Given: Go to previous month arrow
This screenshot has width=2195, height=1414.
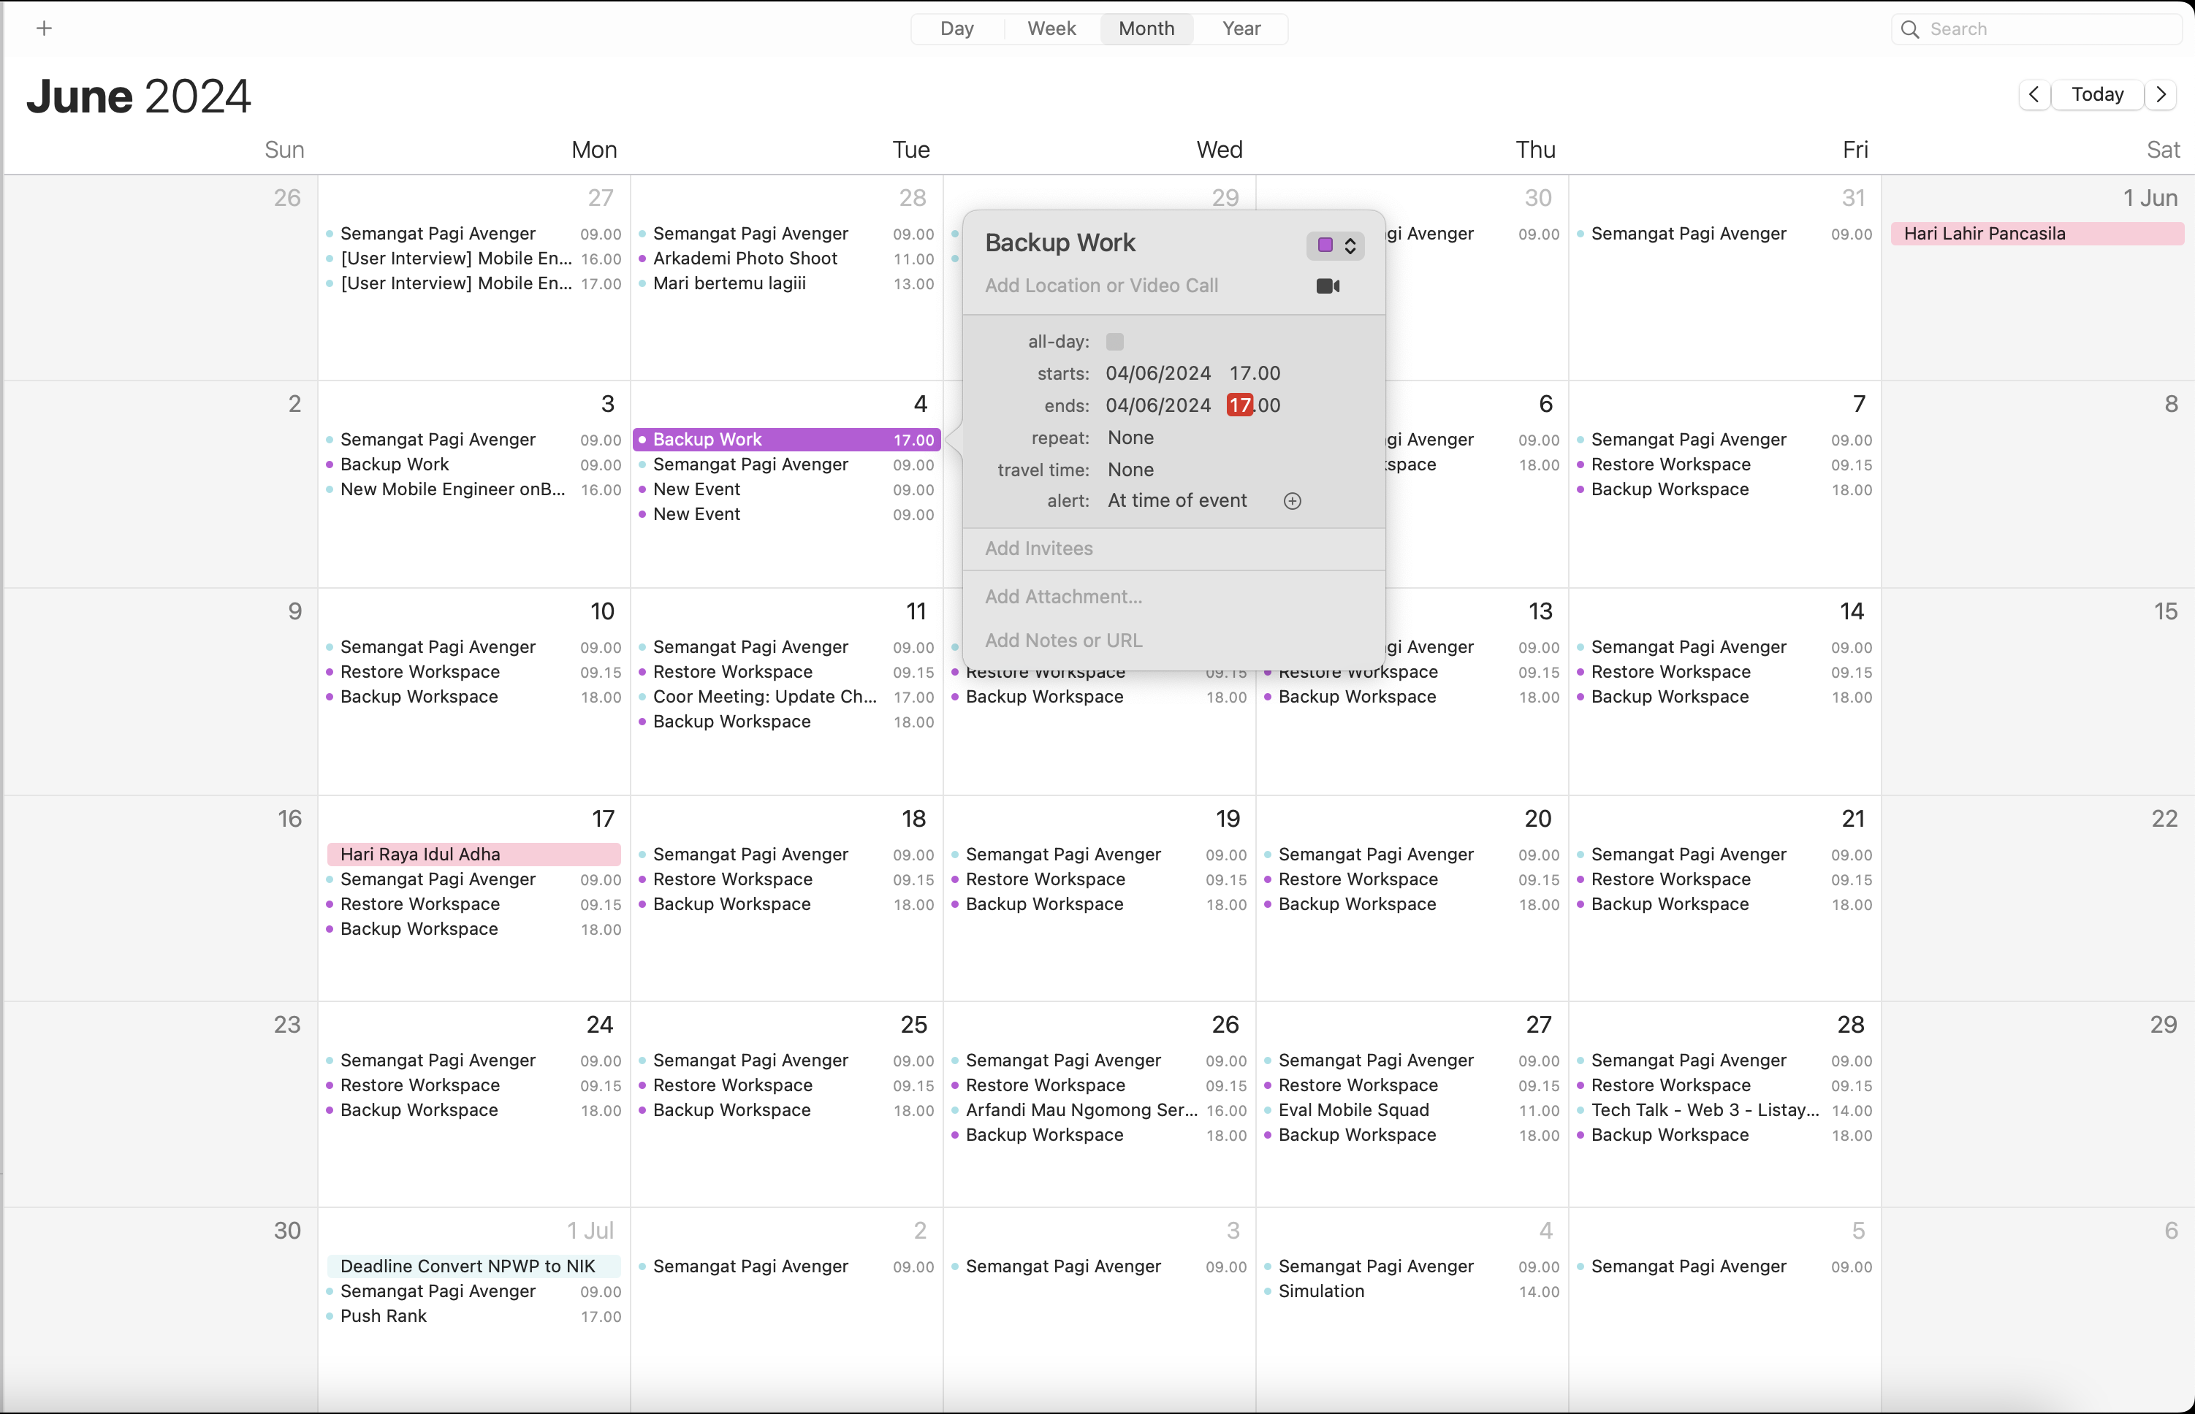Looking at the screenshot, I should [2034, 94].
